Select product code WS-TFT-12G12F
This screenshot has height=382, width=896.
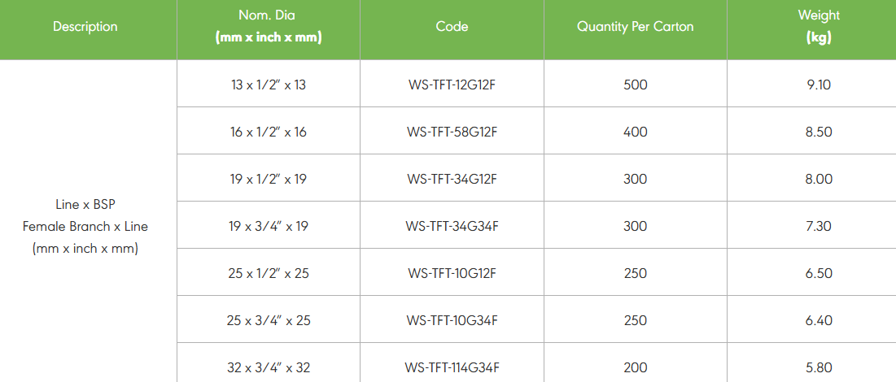452,85
